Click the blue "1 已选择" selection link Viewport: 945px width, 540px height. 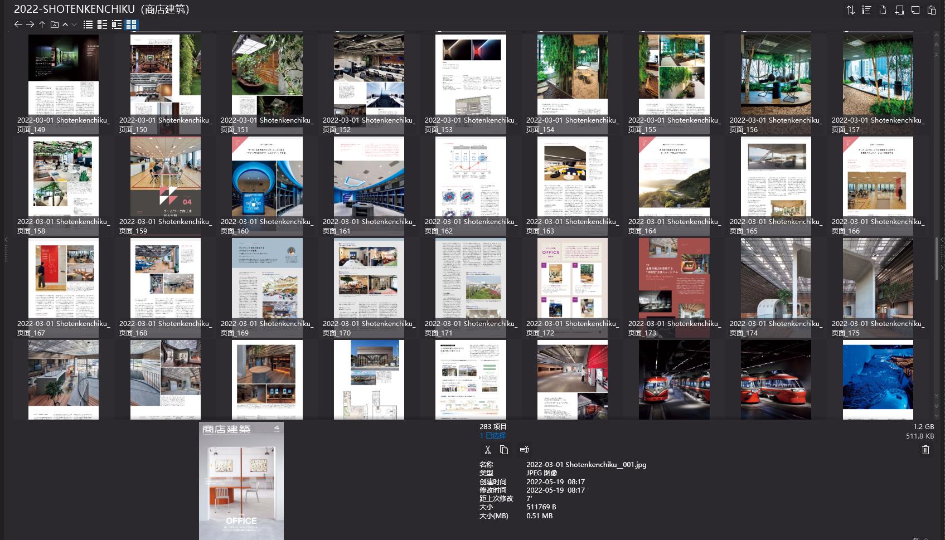coord(492,436)
